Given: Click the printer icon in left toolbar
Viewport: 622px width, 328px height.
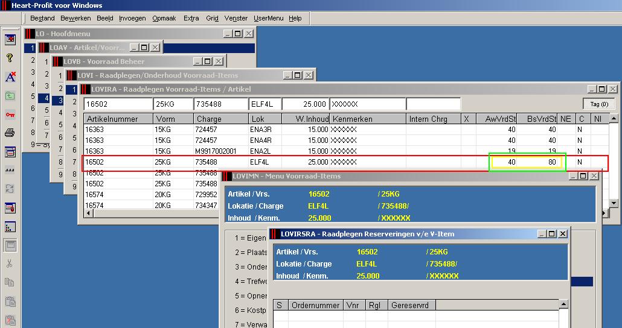Looking at the screenshot, I should pyautogui.click(x=10, y=133).
